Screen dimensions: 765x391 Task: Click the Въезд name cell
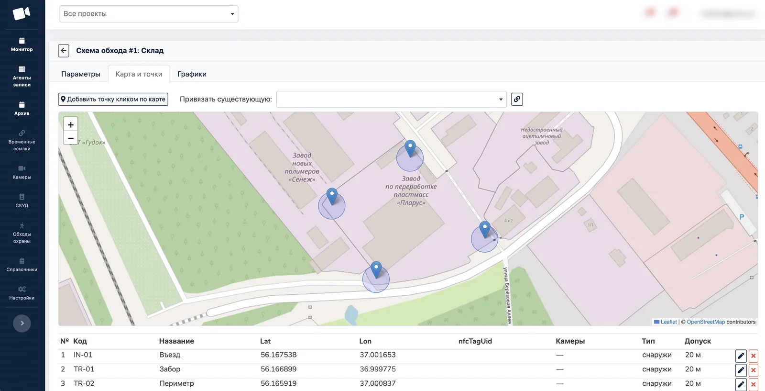tap(170, 355)
